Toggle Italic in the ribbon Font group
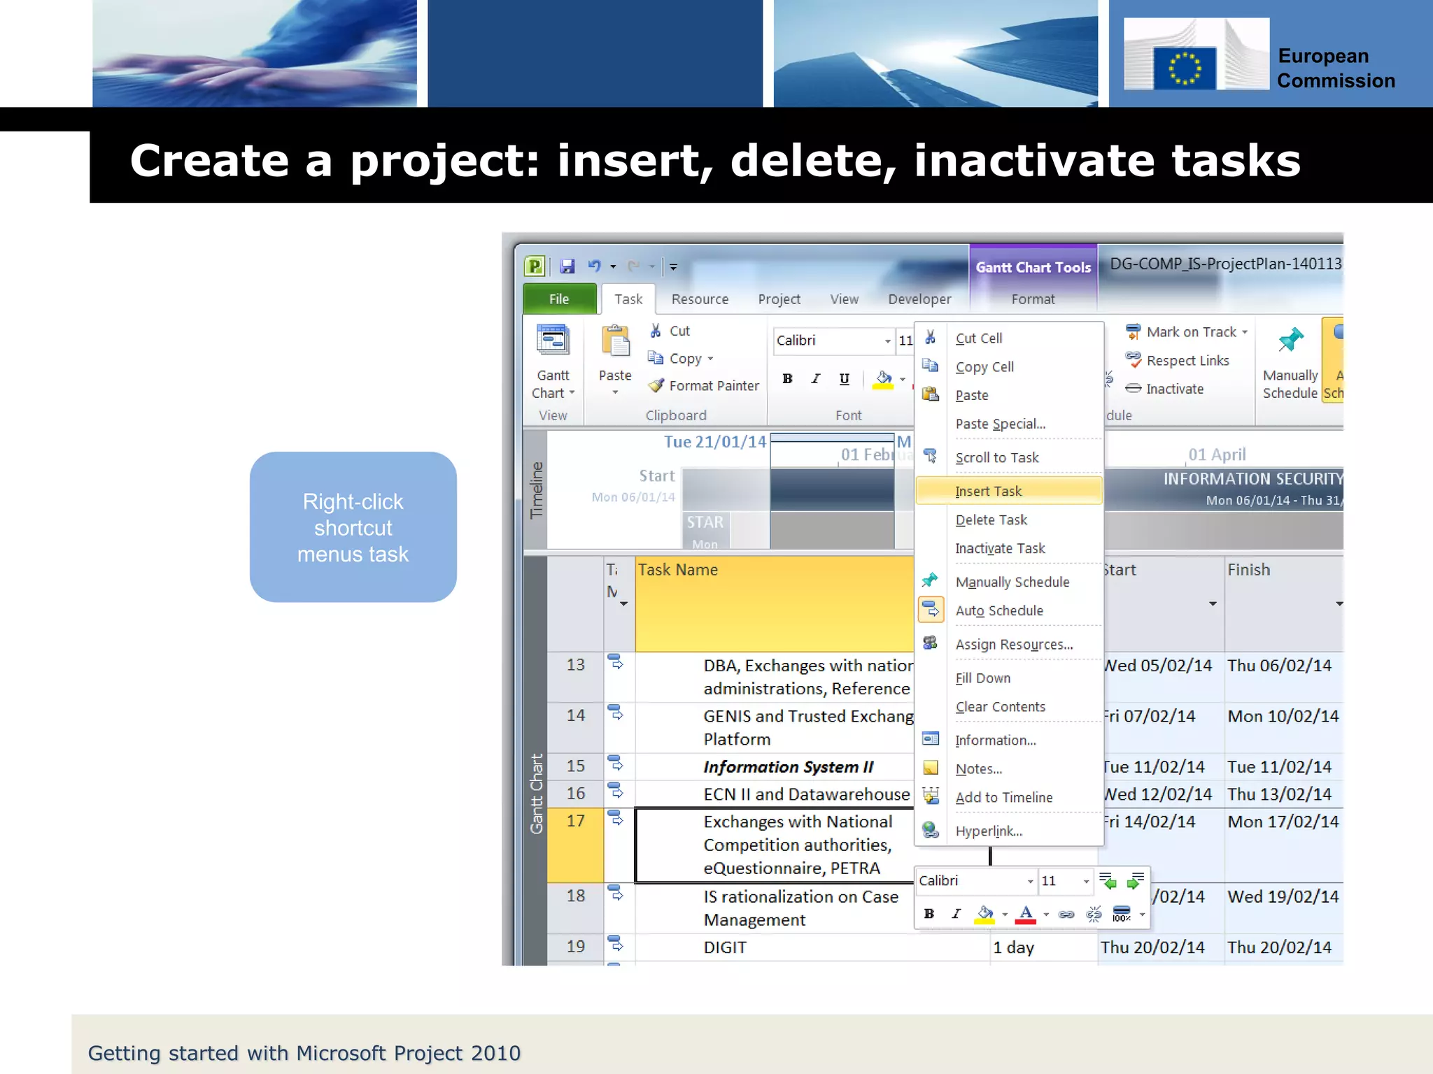This screenshot has width=1433, height=1074. 815,378
